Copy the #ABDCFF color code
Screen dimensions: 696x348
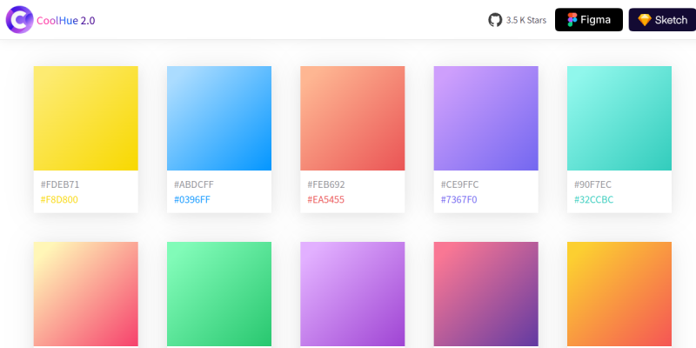(x=193, y=184)
